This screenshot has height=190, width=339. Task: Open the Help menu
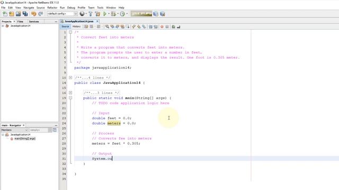[x=121, y=7]
